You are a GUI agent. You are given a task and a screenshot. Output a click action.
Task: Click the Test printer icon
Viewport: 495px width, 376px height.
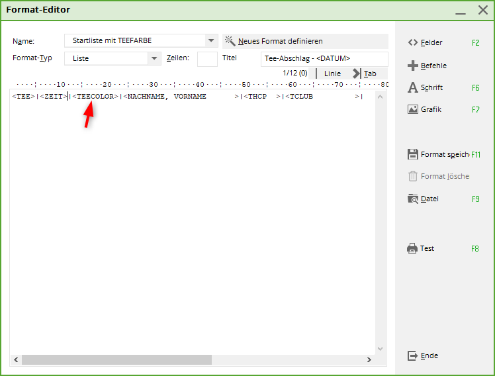[412, 248]
